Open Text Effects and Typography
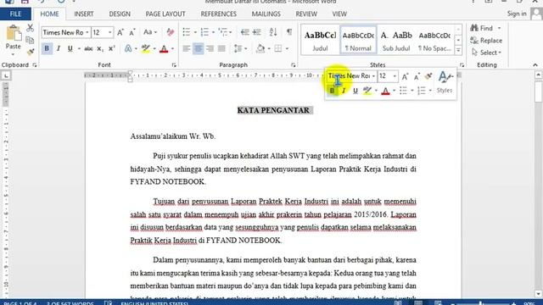543x305 pixels. (x=128, y=49)
